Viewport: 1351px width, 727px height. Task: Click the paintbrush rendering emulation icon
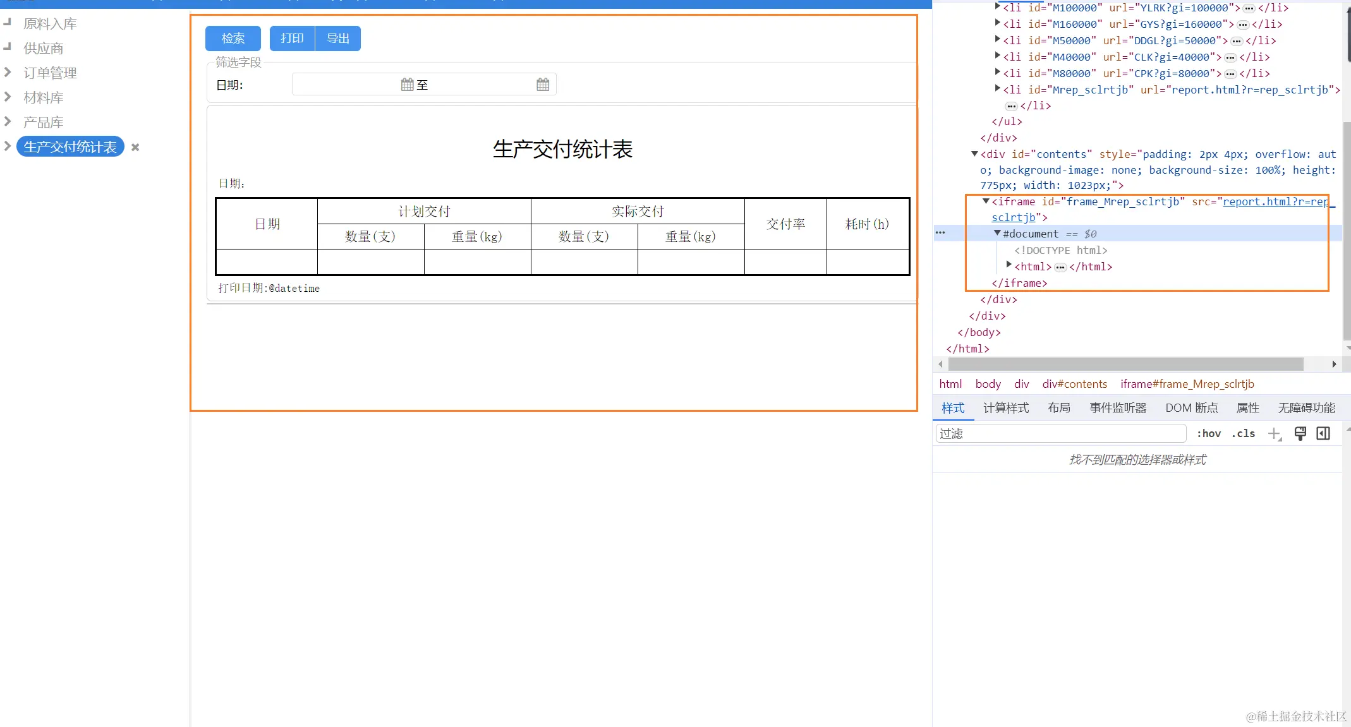click(1300, 433)
